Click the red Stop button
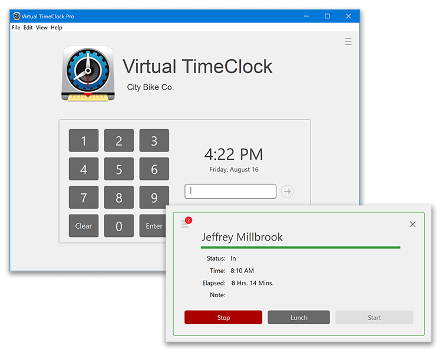 223,317
